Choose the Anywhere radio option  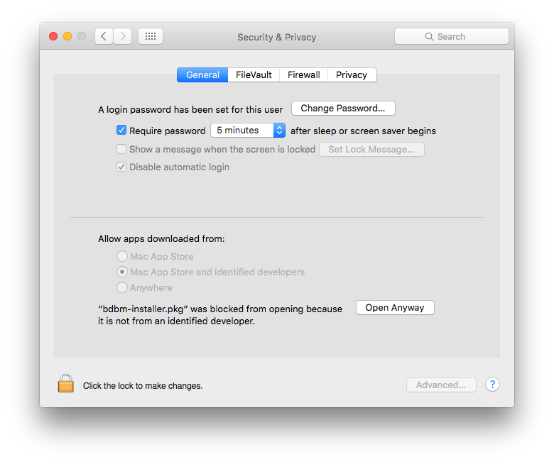coord(122,287)
